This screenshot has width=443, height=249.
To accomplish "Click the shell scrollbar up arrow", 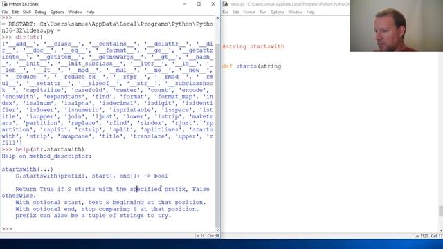I will (x=217, y=18).
